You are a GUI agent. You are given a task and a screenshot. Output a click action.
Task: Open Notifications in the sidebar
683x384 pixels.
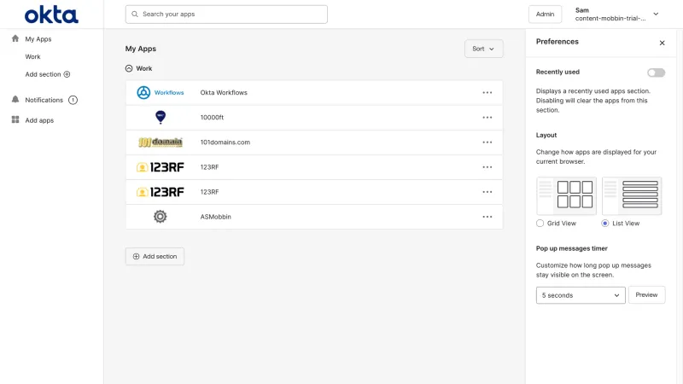coord(44,100)
